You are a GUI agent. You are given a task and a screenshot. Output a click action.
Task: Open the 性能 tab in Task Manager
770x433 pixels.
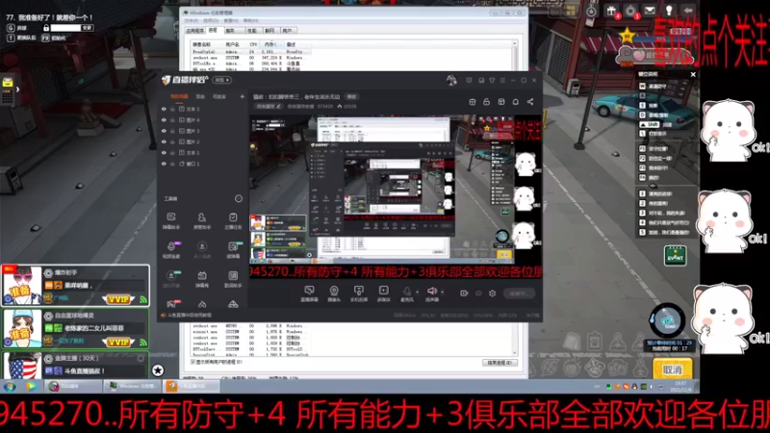252,31
